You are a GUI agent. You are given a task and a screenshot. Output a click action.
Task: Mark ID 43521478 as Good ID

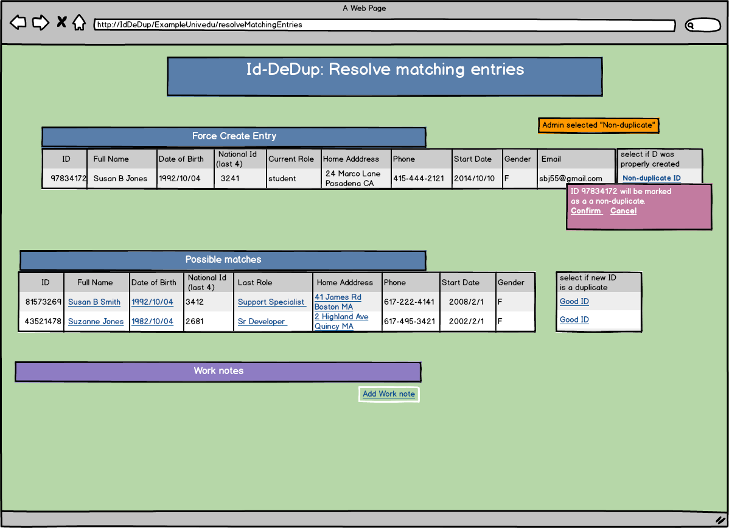point(574,319)
